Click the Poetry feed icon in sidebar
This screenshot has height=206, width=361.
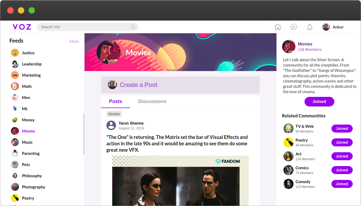(x=15, y=198)
